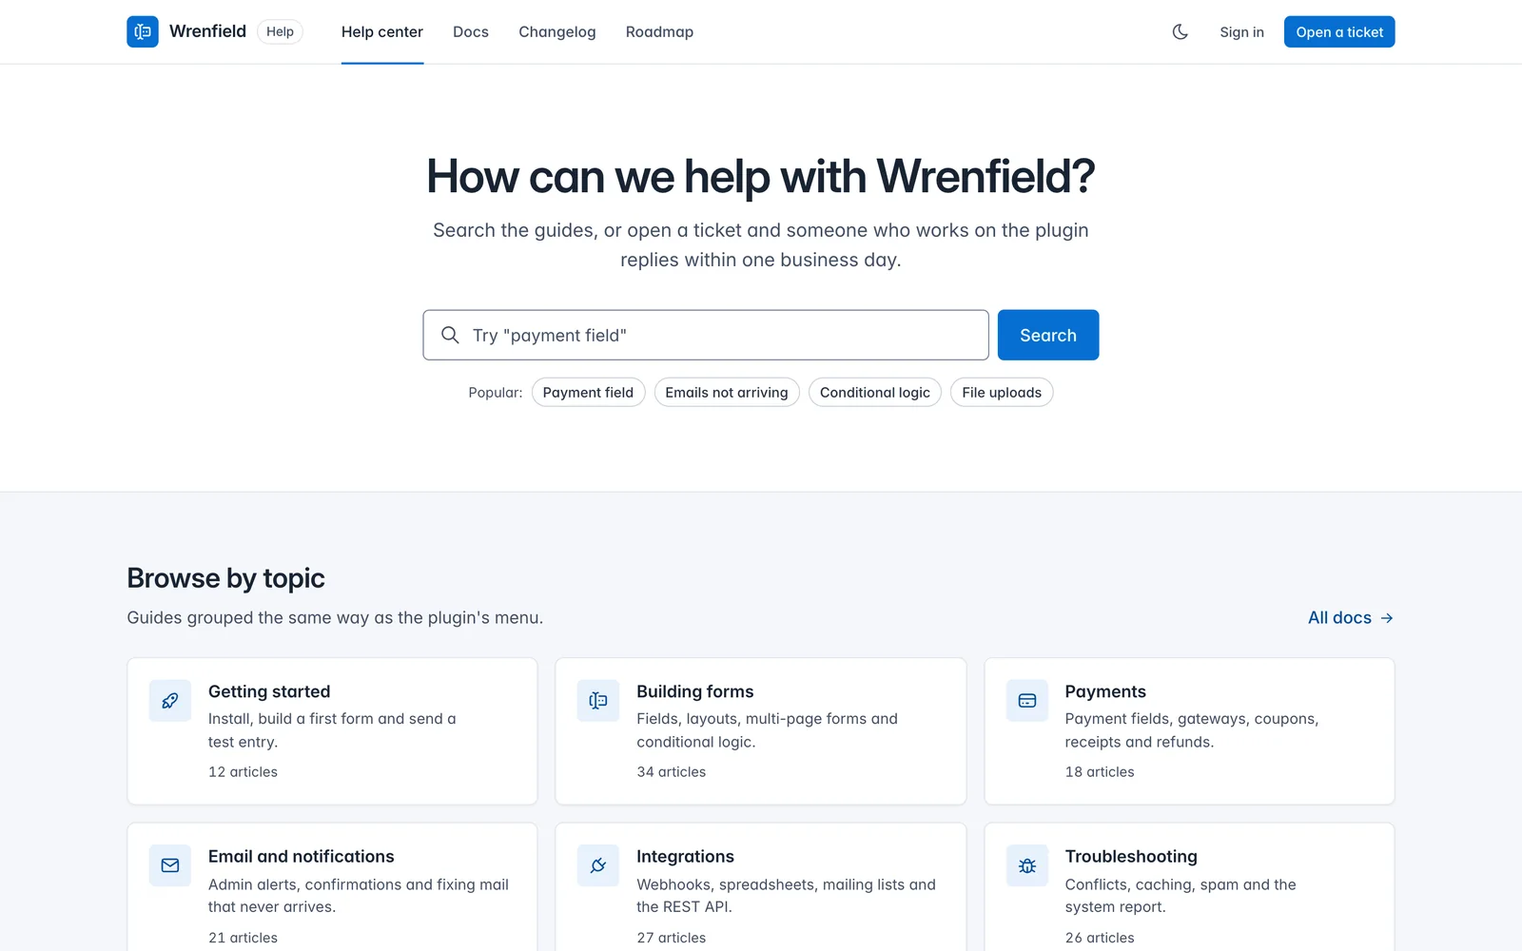1522x951 pixels.
Task: Go to the Docs tab
Action: (x=471, y=31)
